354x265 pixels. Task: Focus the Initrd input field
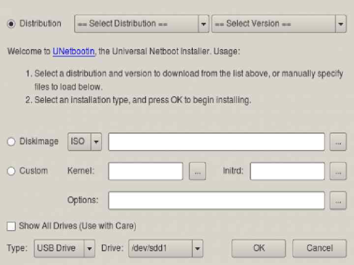(x=288, y=171)
